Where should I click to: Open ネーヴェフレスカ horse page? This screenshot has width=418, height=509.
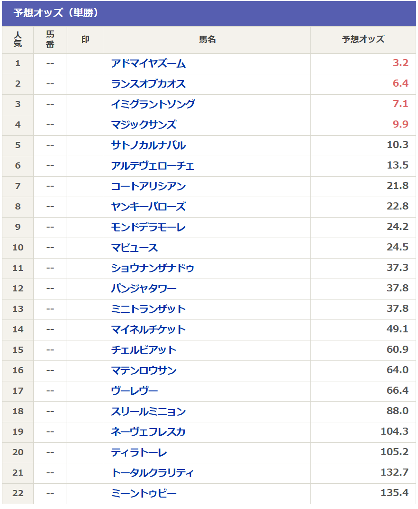(149, 432)
